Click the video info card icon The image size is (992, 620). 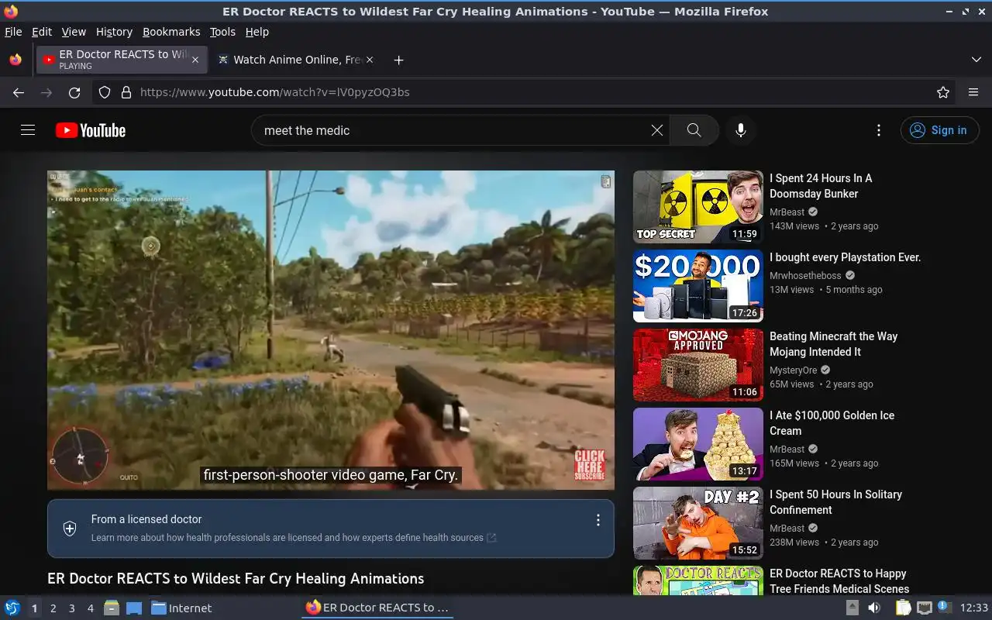click(605, 181)
